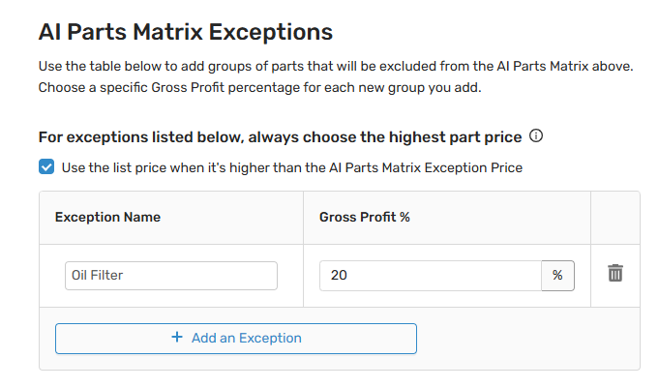Screen dimensions: 659x388
Task: Toggle the Use the list price checkbox
Action: [x=46, y=166]
